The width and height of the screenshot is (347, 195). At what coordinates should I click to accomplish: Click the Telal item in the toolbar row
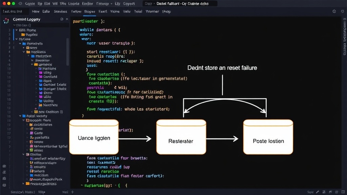click(x=138, y=11)
